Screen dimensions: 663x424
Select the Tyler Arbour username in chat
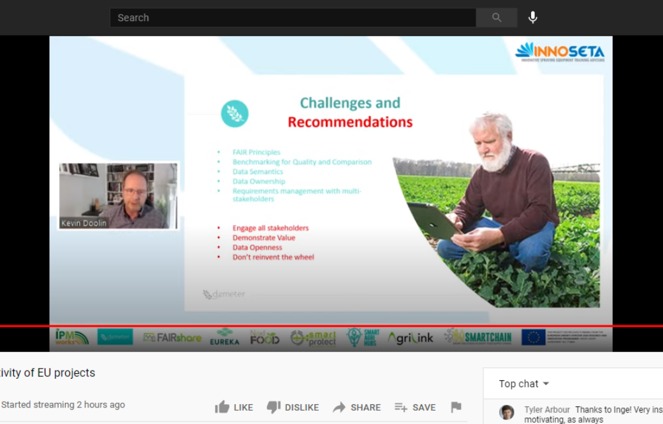tap(547, 410)
